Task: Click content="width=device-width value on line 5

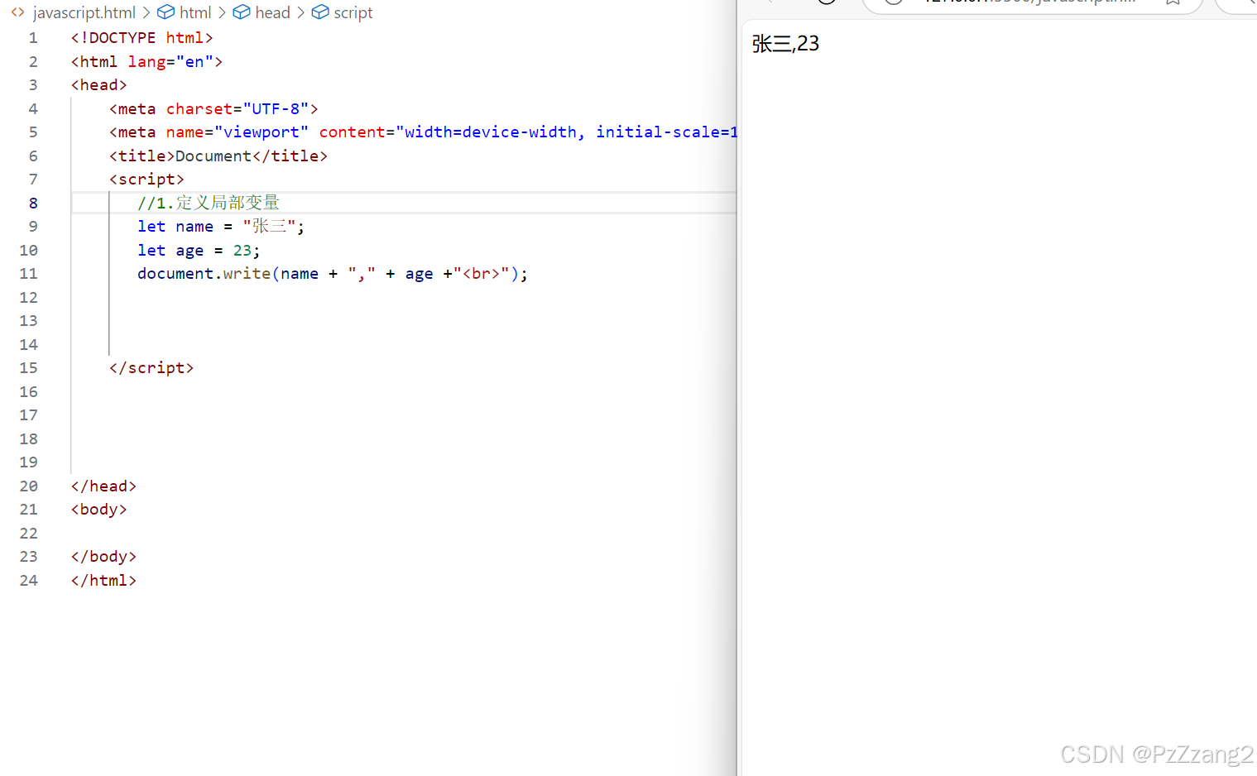Action: [x=452, y=132]
